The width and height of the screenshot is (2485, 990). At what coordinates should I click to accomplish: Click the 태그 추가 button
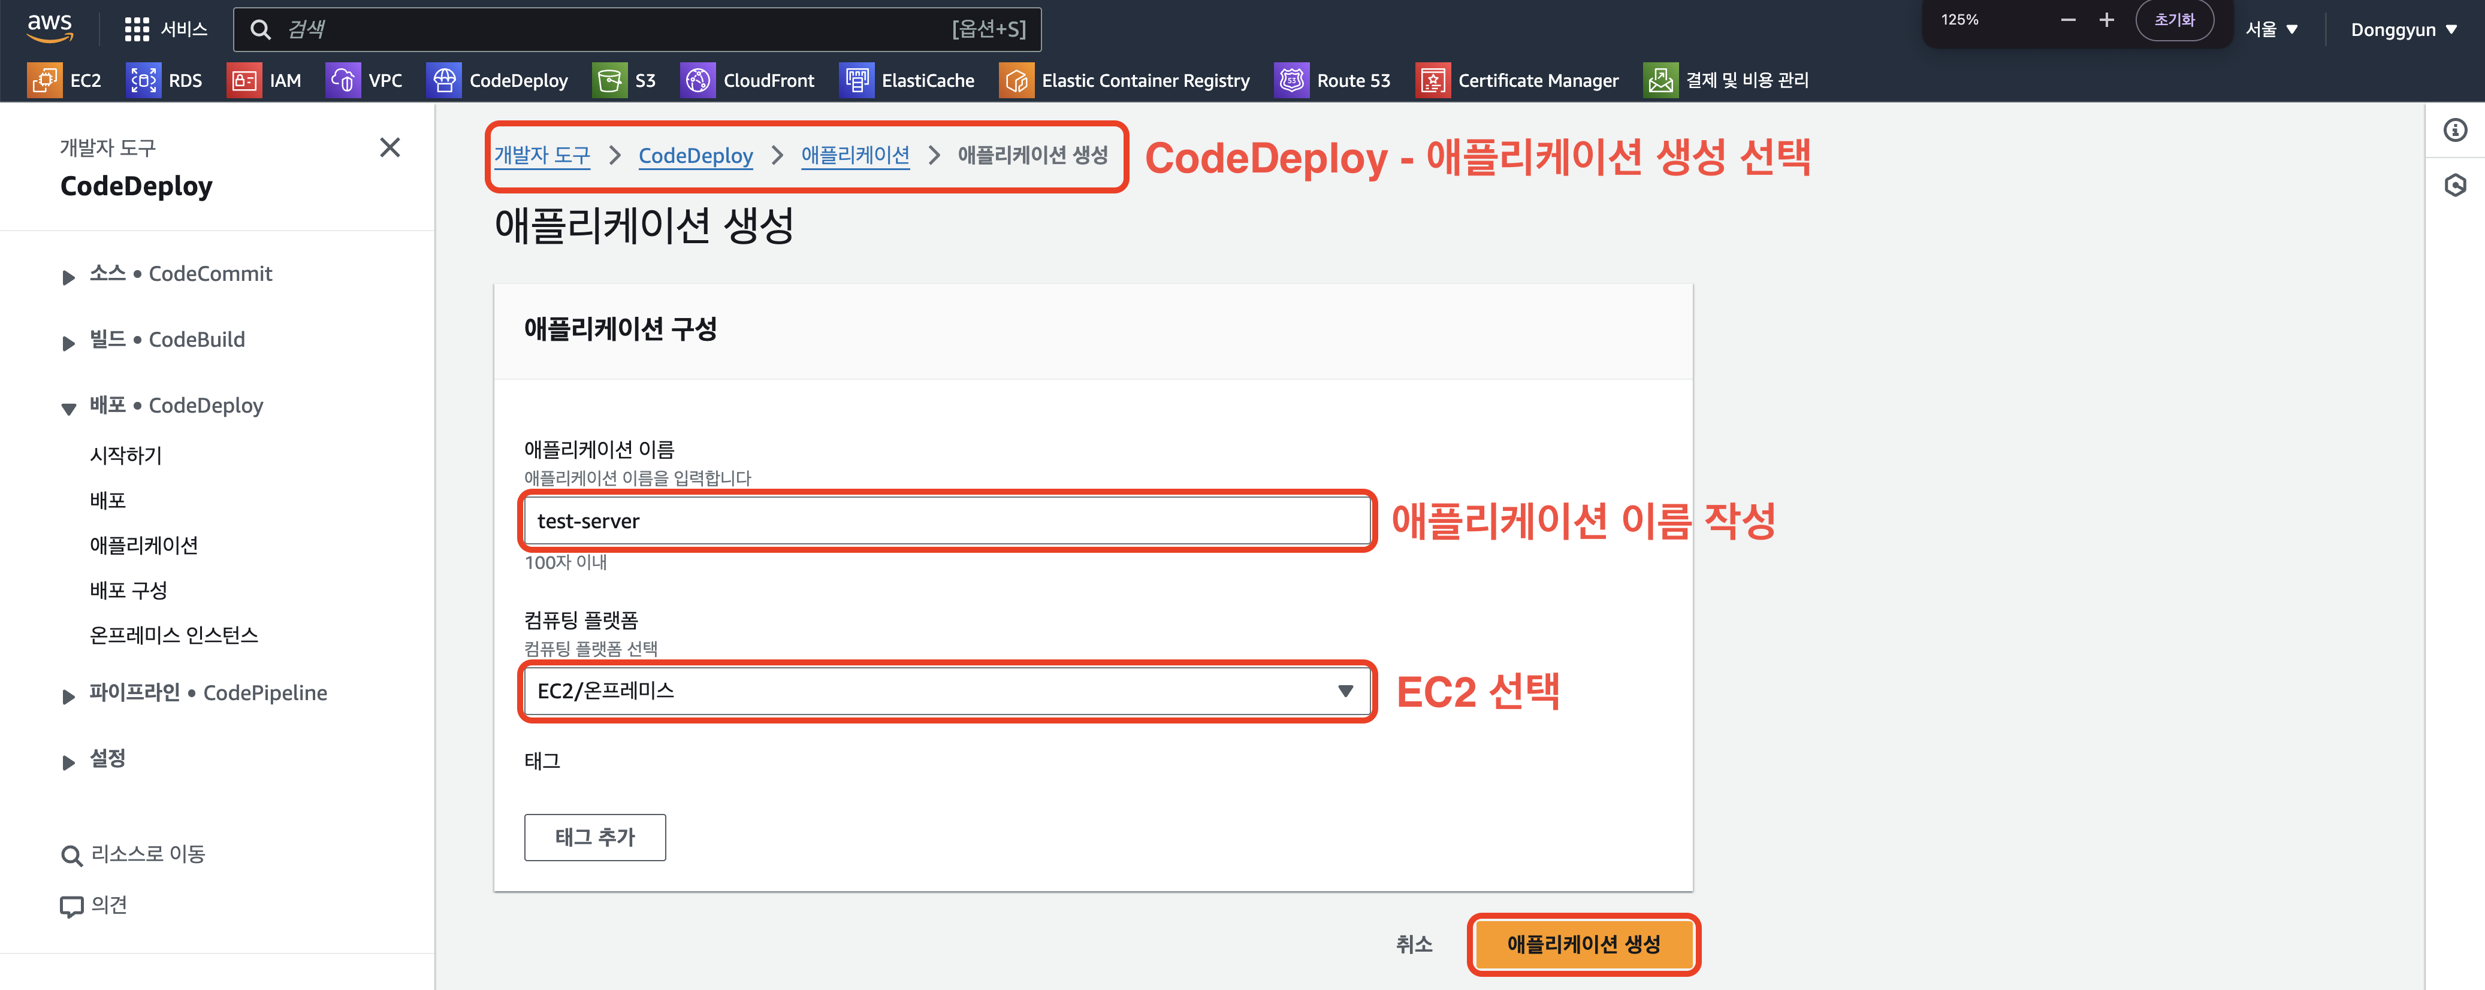[594, 837]
